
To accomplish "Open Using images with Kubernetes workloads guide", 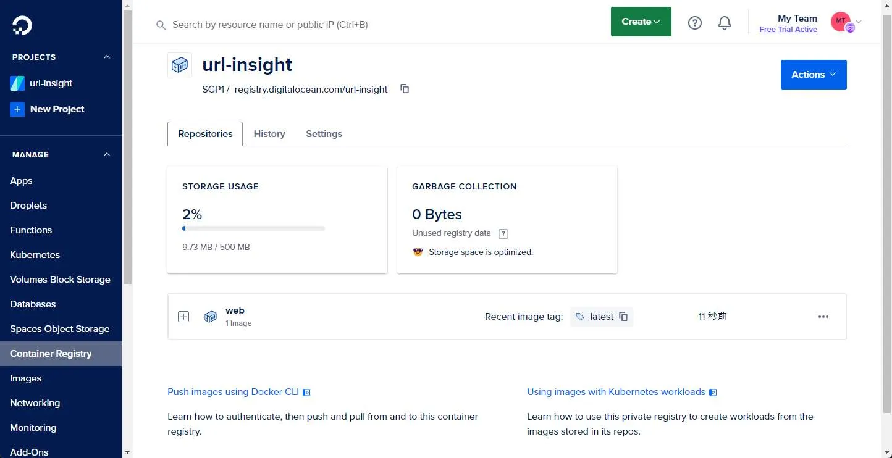I will click(615, 391).
